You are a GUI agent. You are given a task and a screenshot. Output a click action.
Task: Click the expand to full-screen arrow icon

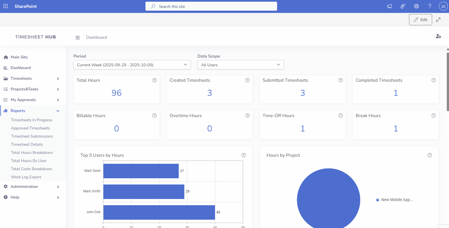pos(438,20)
